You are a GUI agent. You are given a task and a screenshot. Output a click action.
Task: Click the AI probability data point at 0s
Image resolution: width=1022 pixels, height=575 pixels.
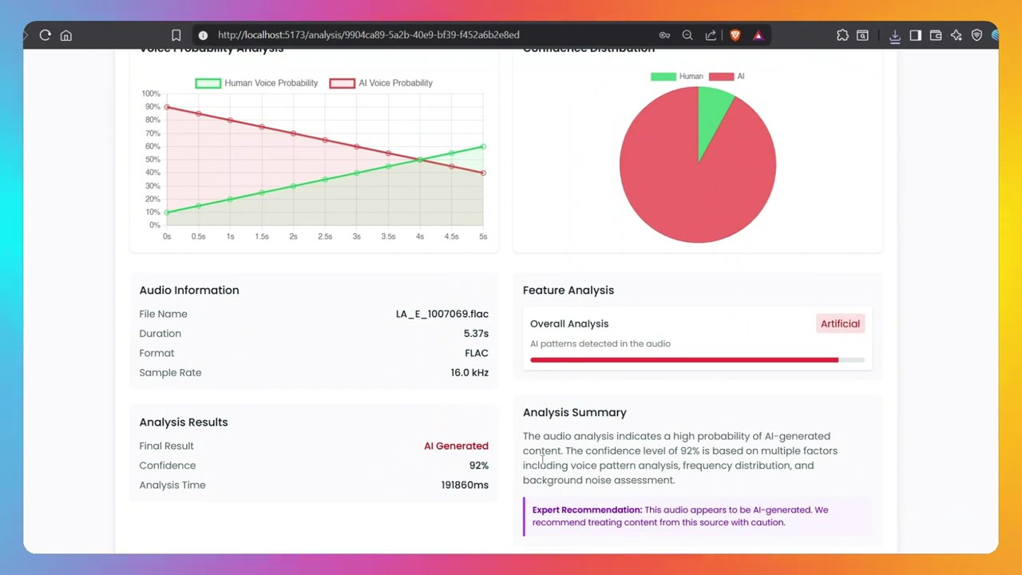point(167,107)
